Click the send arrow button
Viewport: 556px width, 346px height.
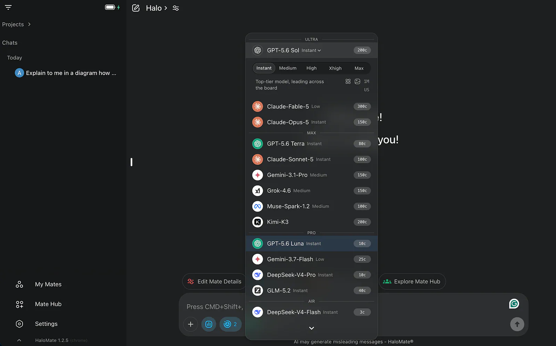(517, 324)
